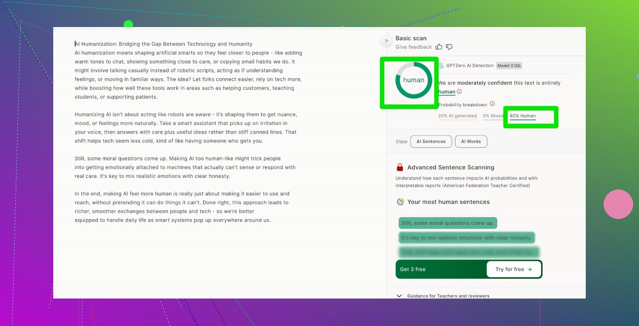Select the 80% Human breakdown
The height and width of the screenshot is (326, 639).
(x=523, y=116)
